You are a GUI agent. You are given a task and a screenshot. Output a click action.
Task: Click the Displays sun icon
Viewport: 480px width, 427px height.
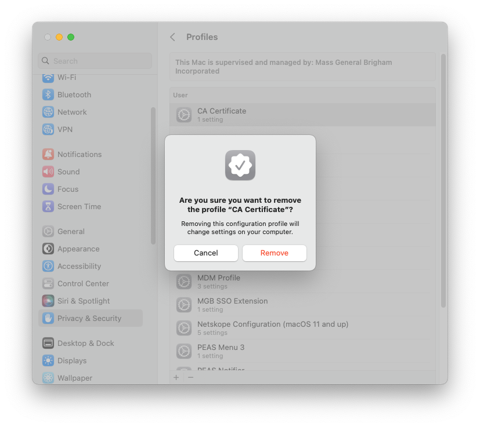pyautogui.click(x=48, y=361)
